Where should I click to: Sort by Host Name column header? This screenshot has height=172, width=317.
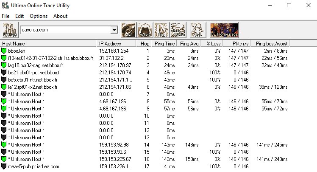(x=48, y=44)
